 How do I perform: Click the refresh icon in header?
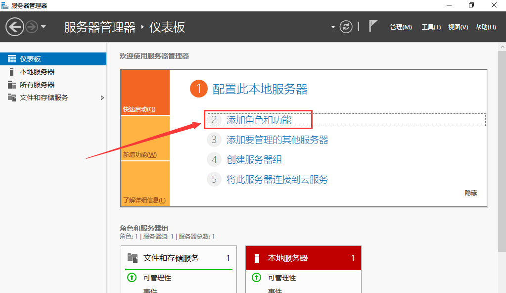(x=346, y=27)
